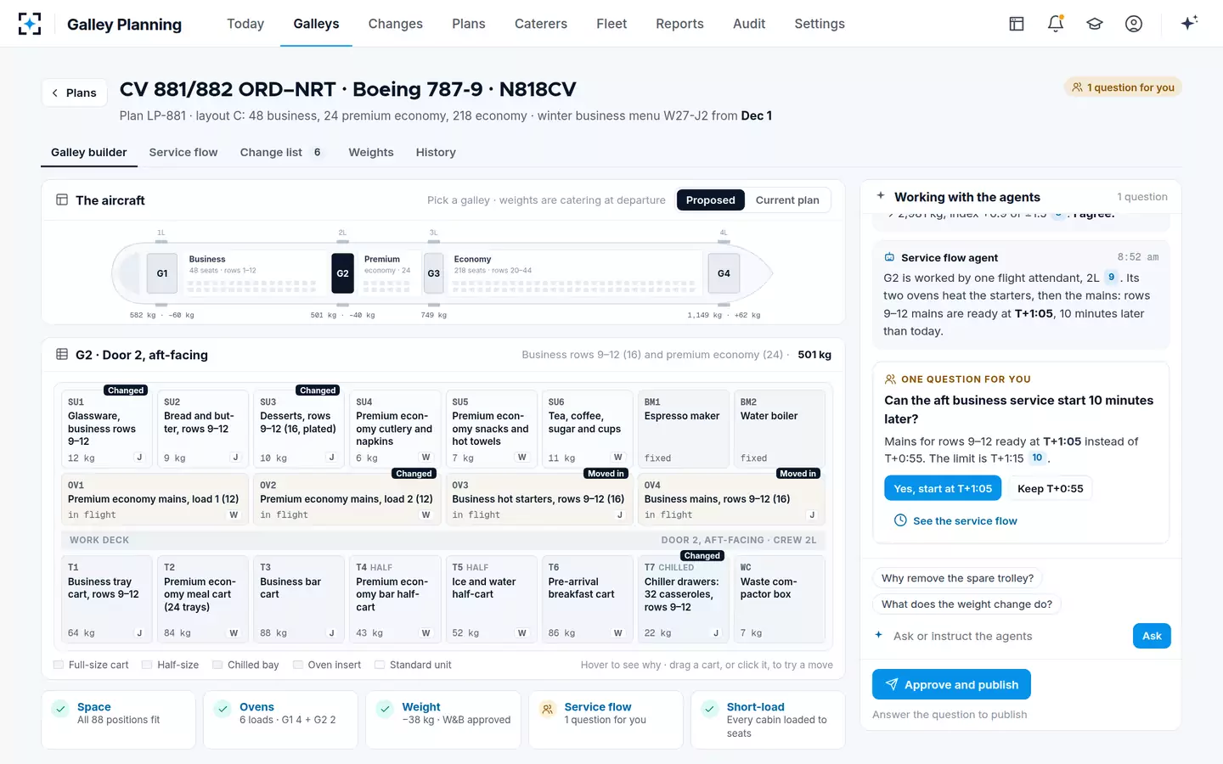This screenshot has width=1223, height=764.
Task: Select the OV3 Business hot starters oven
Action: click(x=539, y=499)
